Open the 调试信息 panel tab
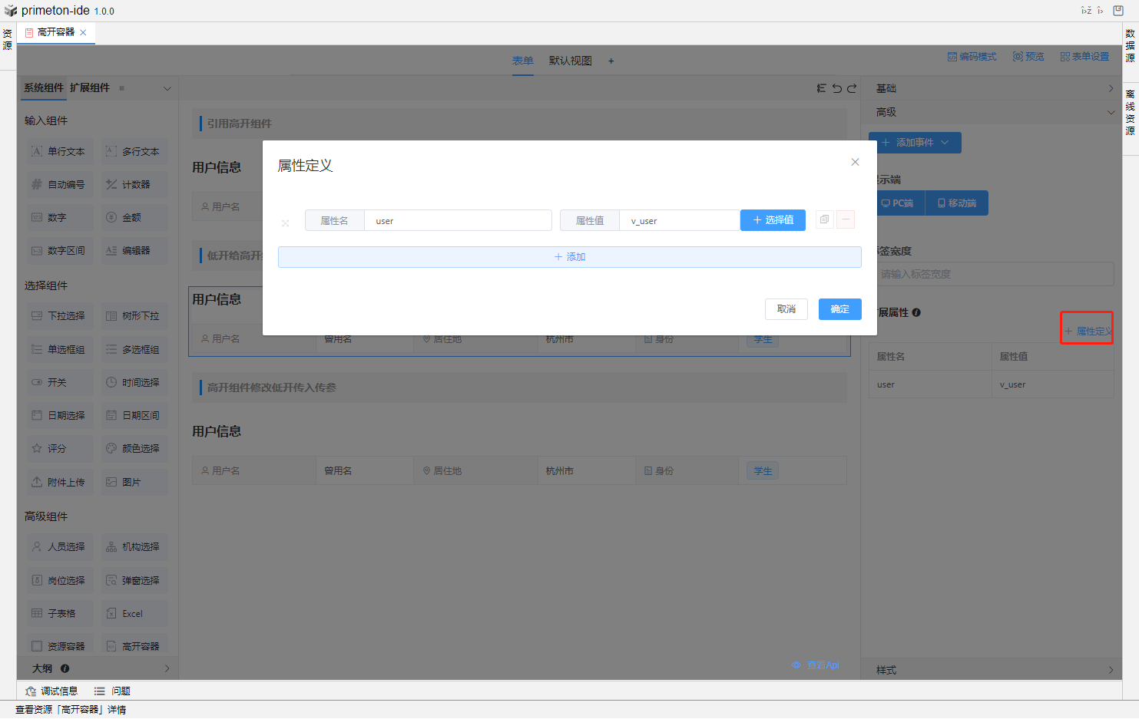 pyautogui.click(x=52, y=691)
